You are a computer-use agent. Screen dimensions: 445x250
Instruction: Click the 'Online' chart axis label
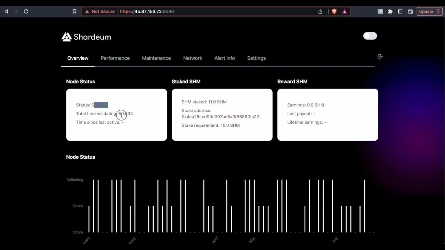coord(78,206)
